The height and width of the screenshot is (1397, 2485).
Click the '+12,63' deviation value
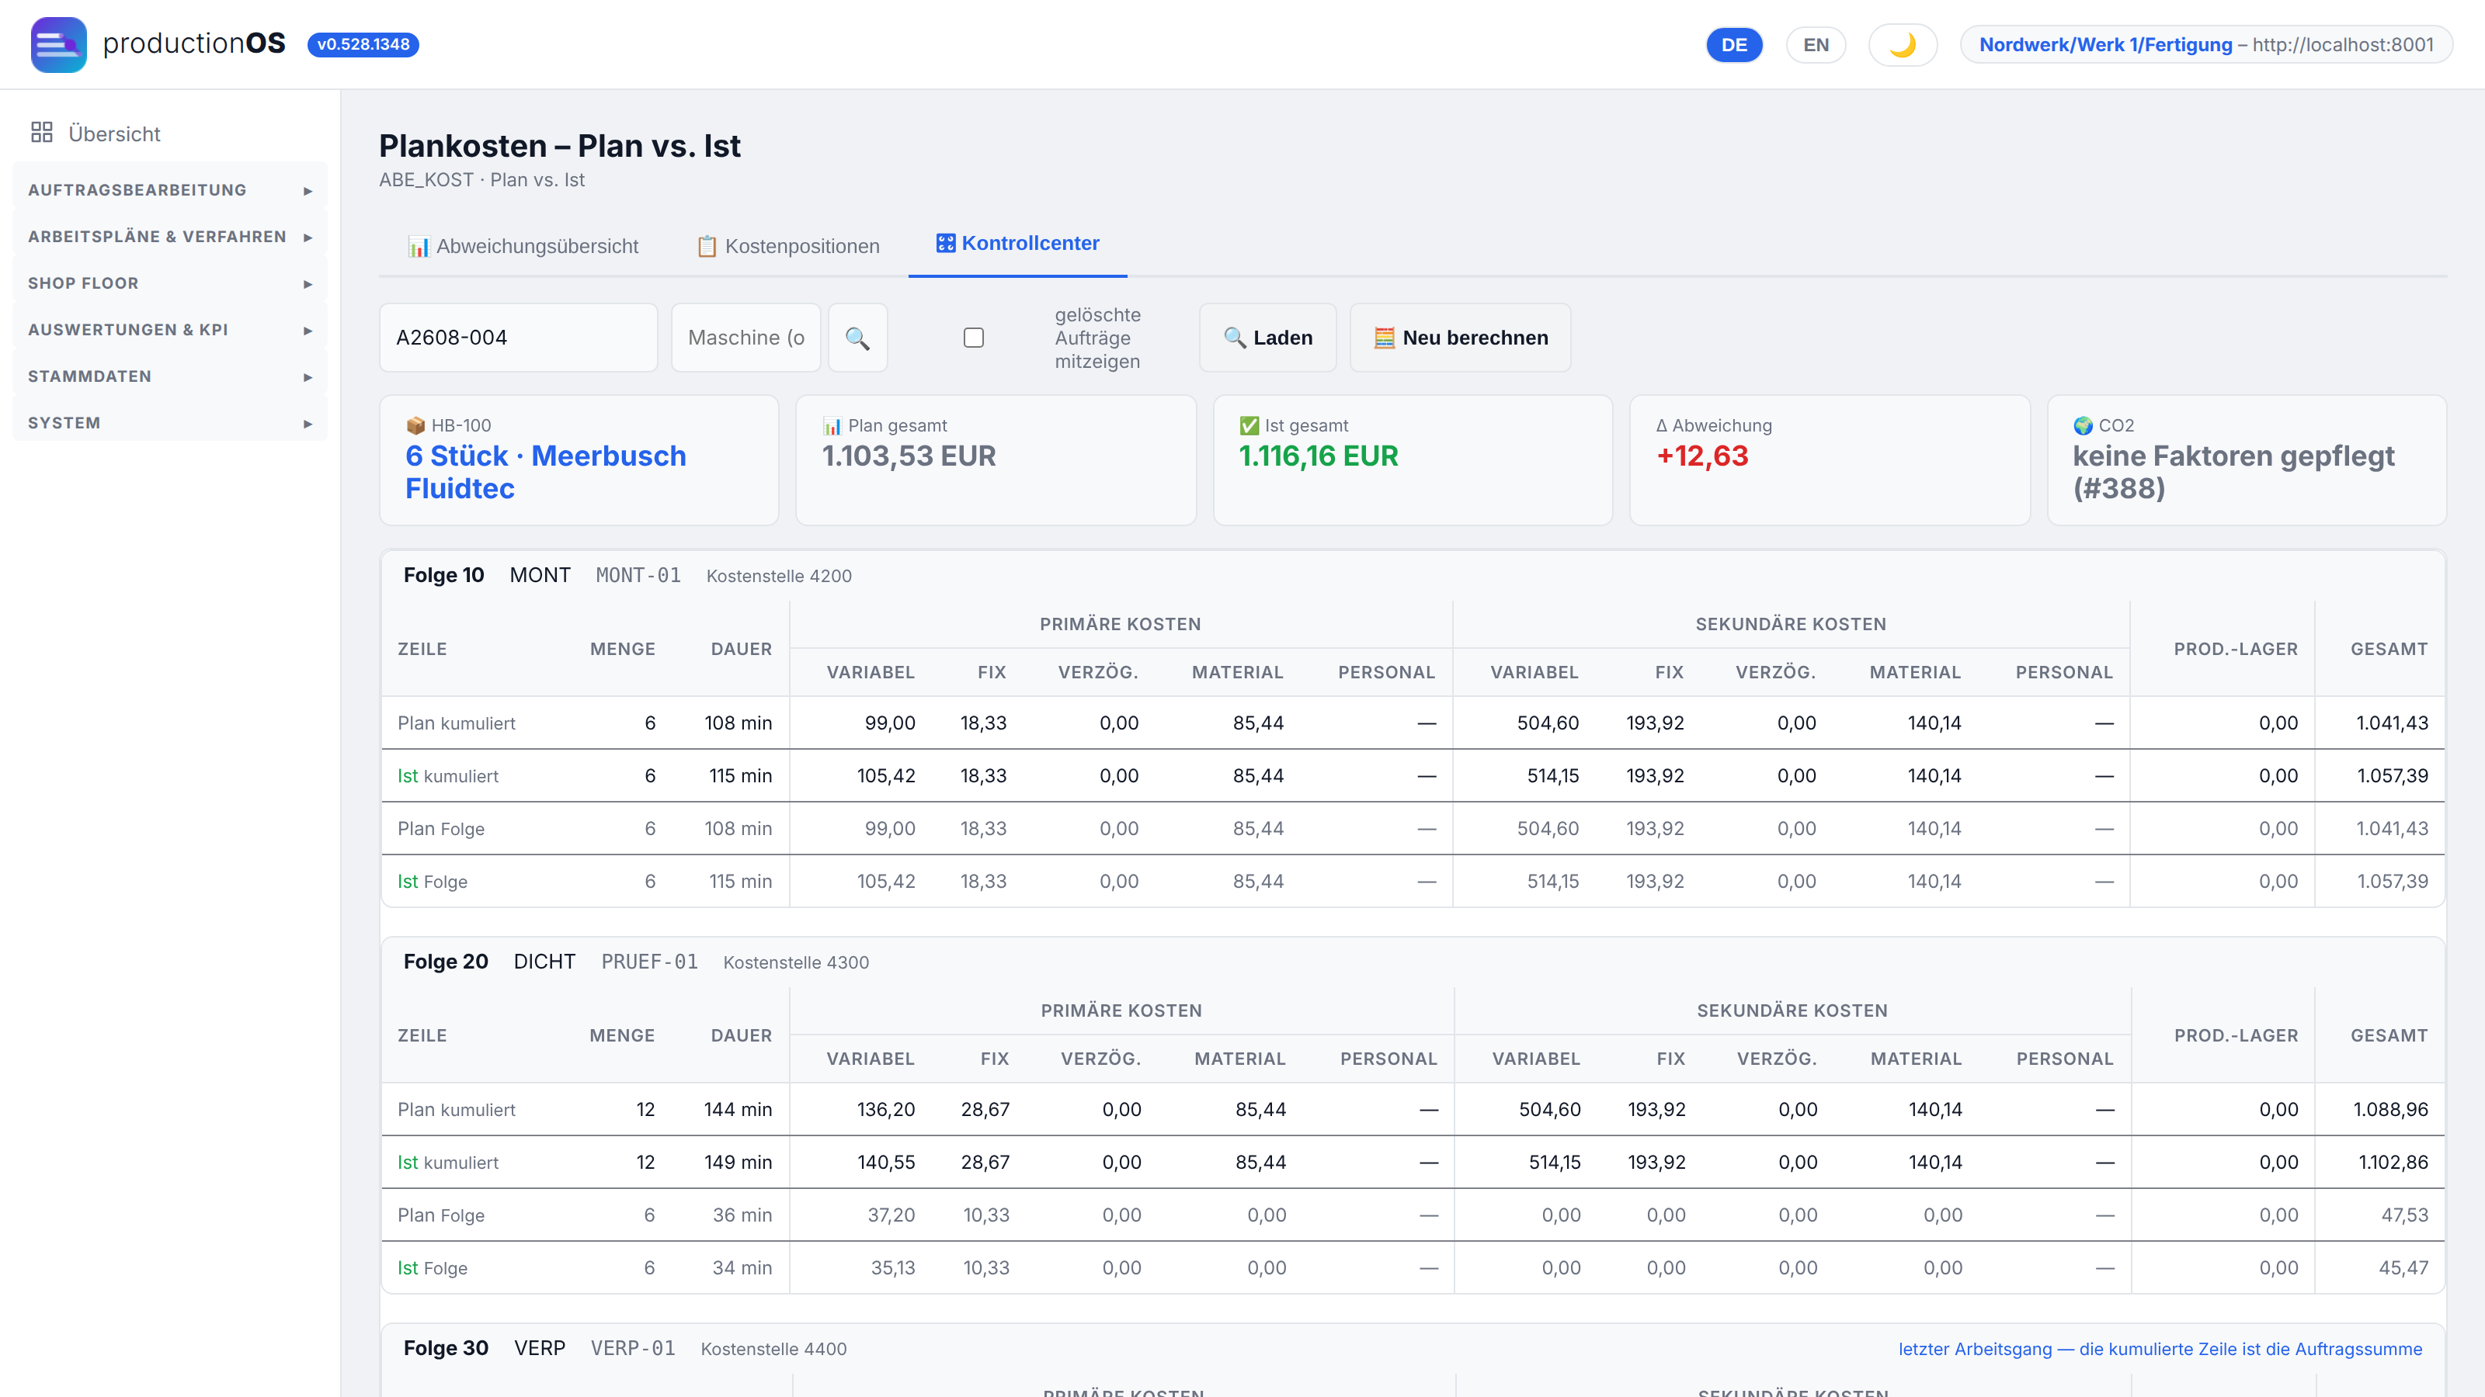pyautogui.click(x=1703, y=455)
